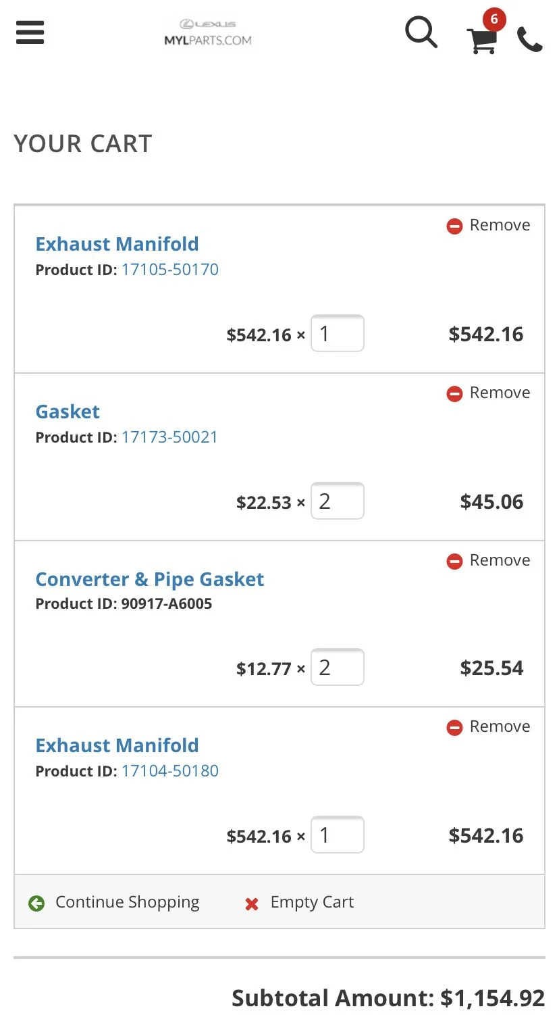The image size is (559, 1015).
Task: Open product ID 17105-50170 link
Action: coord(170,270)
